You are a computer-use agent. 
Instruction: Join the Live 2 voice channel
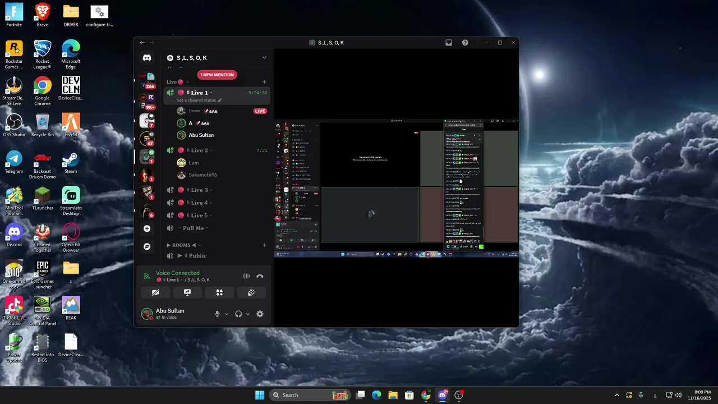[x=217, y=150]
